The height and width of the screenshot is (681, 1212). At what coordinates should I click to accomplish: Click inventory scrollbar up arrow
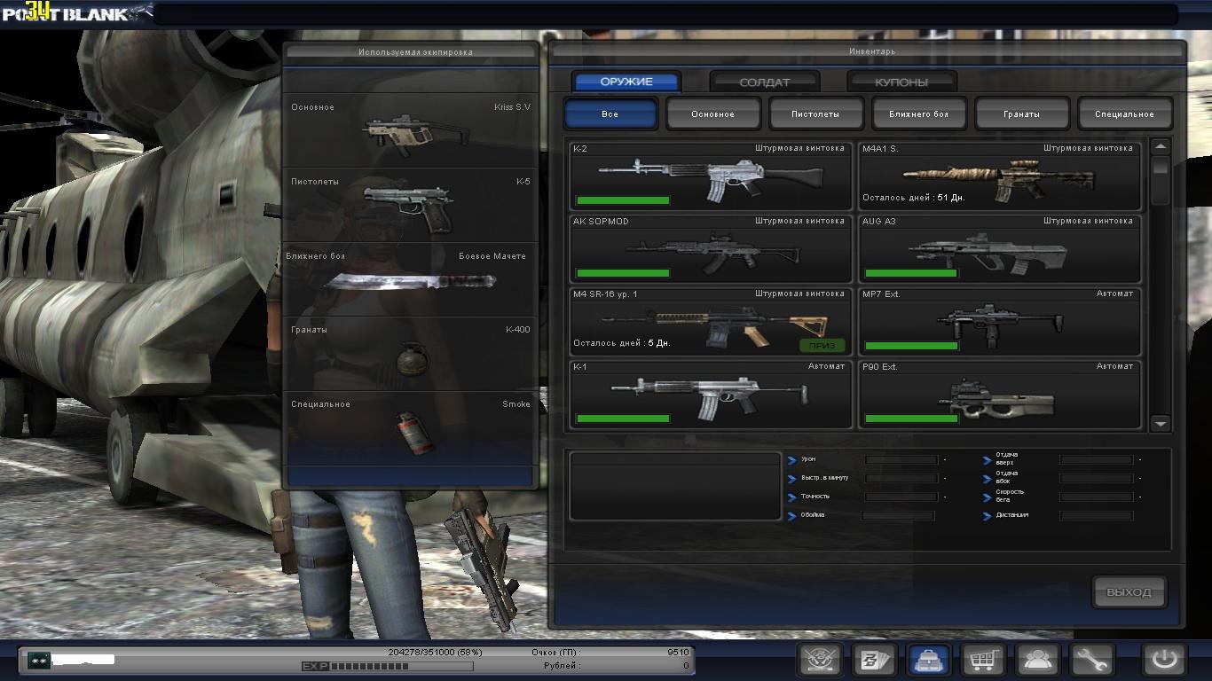pyautogui.click(x=1161, y=147)
